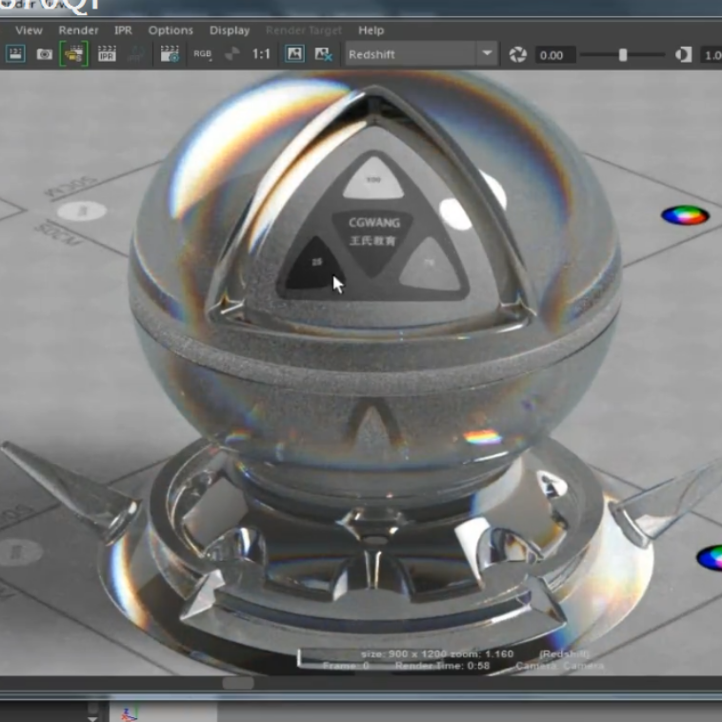This screenshot has height=722, width=722.
Task: Set real size with the 1:1 button
Action: pyautogui.click(x=261, y=54)
